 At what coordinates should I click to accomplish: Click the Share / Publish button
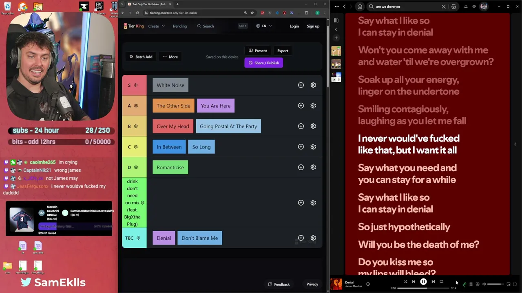[263, 63]
